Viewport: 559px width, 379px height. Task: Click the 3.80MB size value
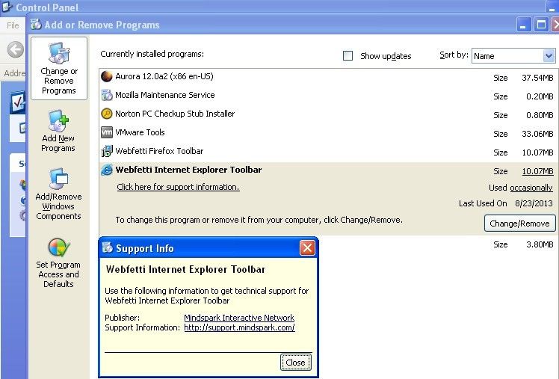540,244
